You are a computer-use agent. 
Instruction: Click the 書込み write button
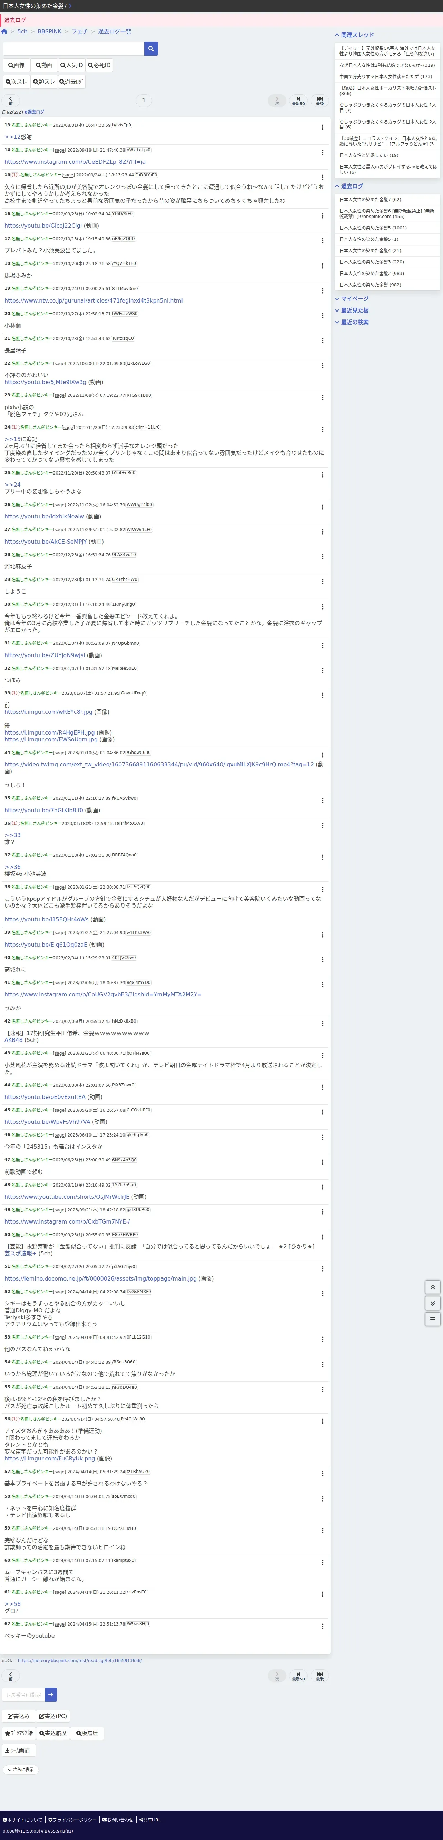[19, 1716]
